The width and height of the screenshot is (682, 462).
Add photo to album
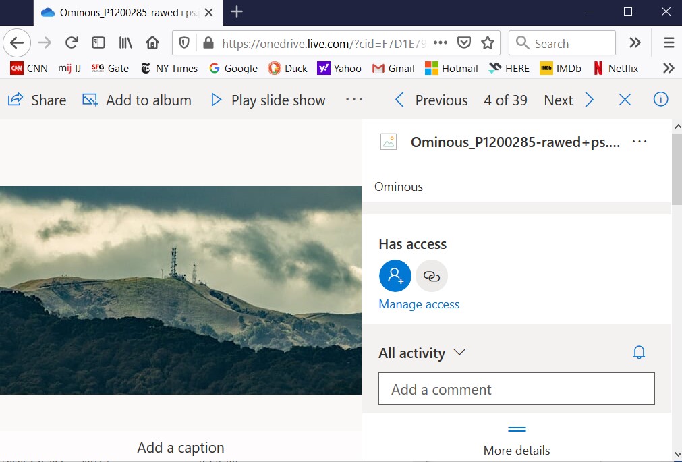(136, 100)
